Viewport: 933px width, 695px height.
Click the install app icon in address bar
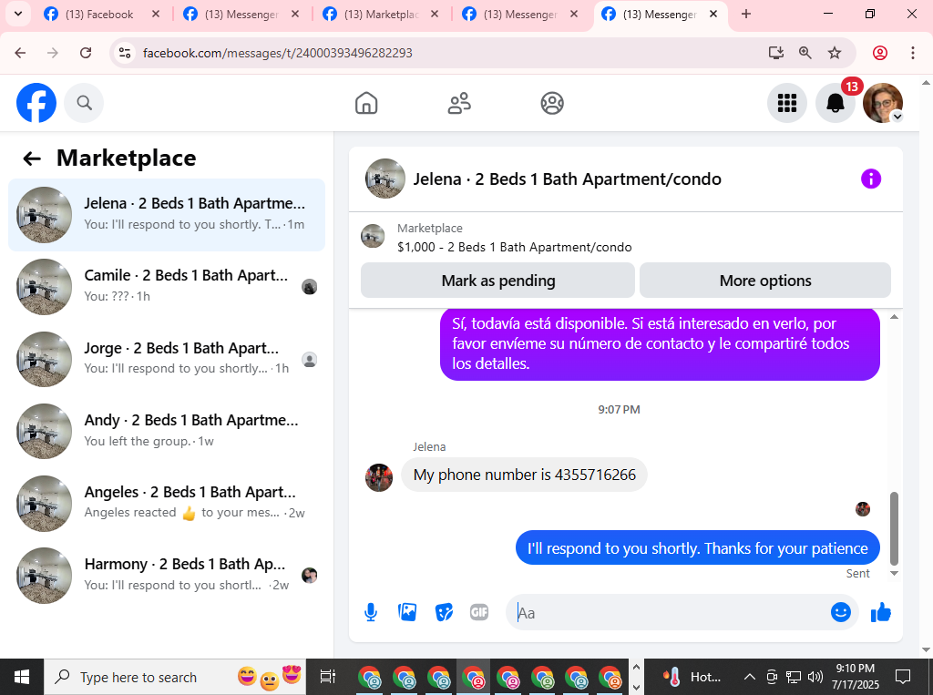(776, 53)
